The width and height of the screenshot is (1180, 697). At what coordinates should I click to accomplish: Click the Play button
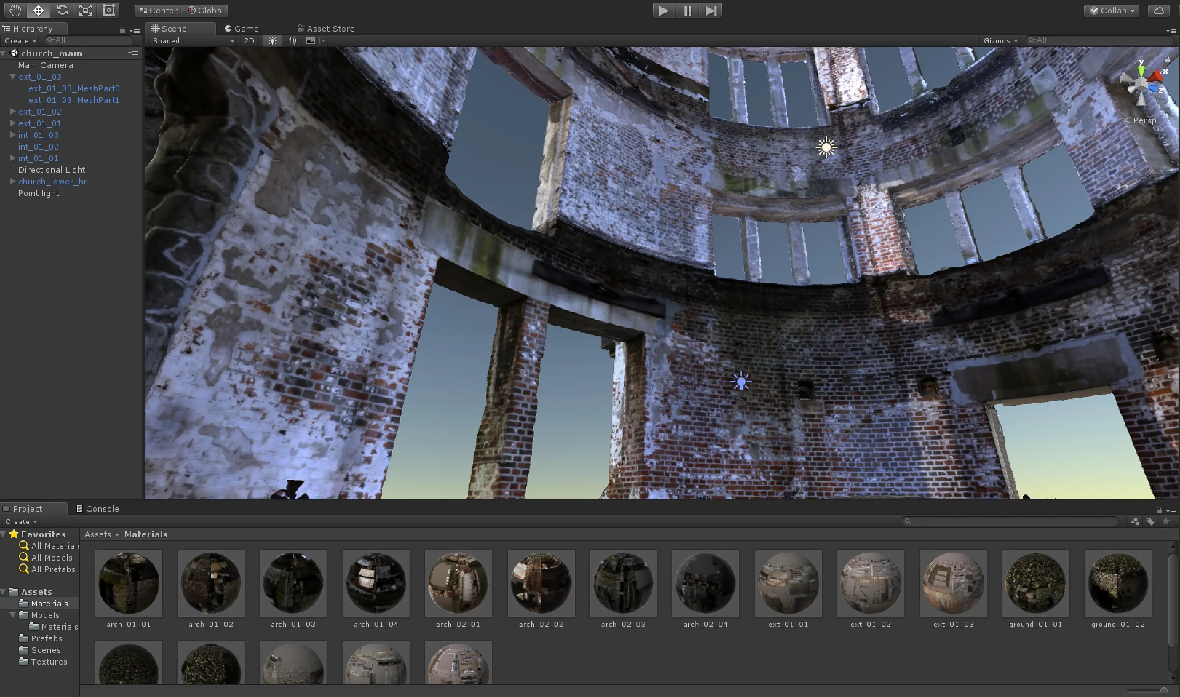click(x=664, y=10)
